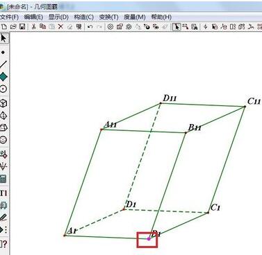Select the Circle tool
This screenshot has width=262, height=255.
pyautogui.click(x=3, y=89)
